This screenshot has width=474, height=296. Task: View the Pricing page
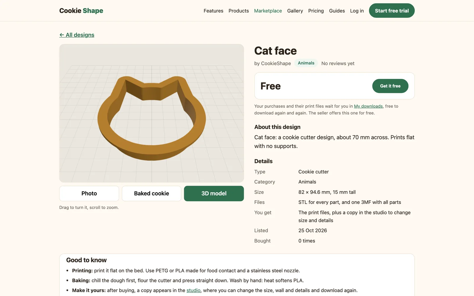(316, 11)
